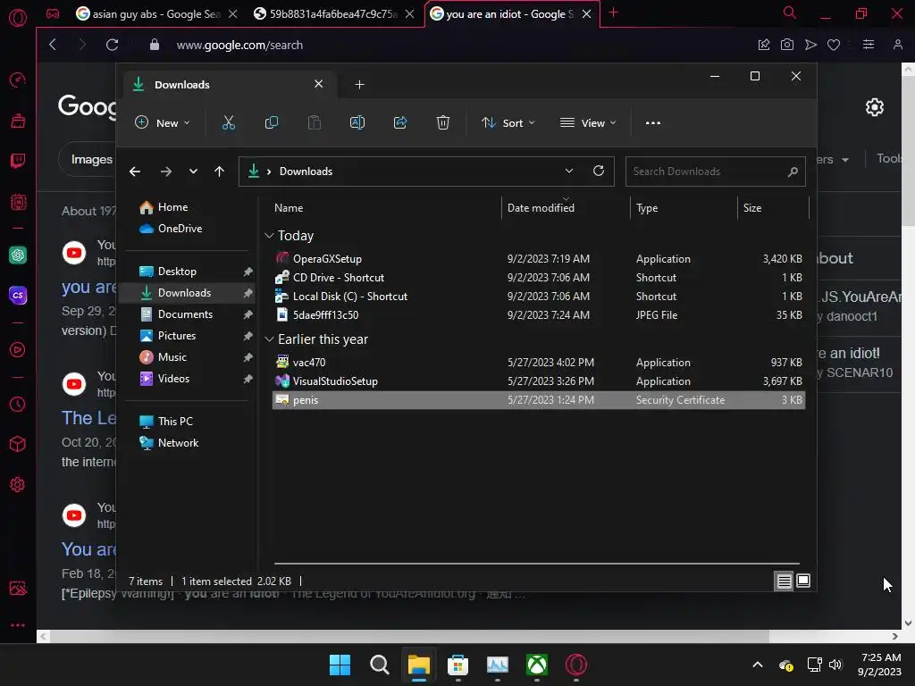The image size is (915, 686).
Task: Open GX Control speedometer icon in sidebar
Action: [x=18, y=79]
